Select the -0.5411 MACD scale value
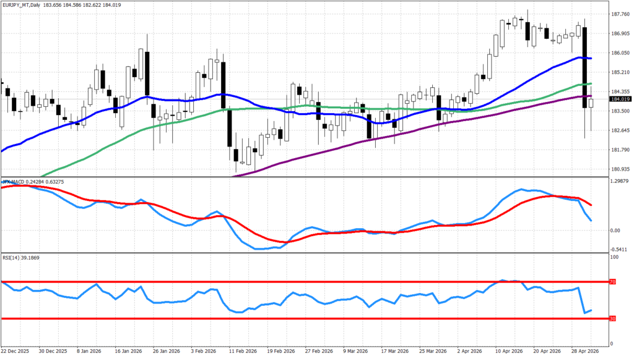634x356 pixels. click(x=619, y=250)
